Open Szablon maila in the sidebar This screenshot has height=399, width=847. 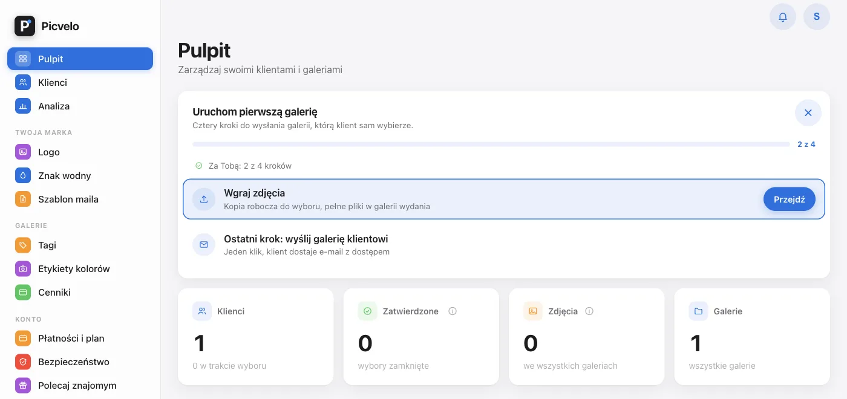click(x=80, y=199)
